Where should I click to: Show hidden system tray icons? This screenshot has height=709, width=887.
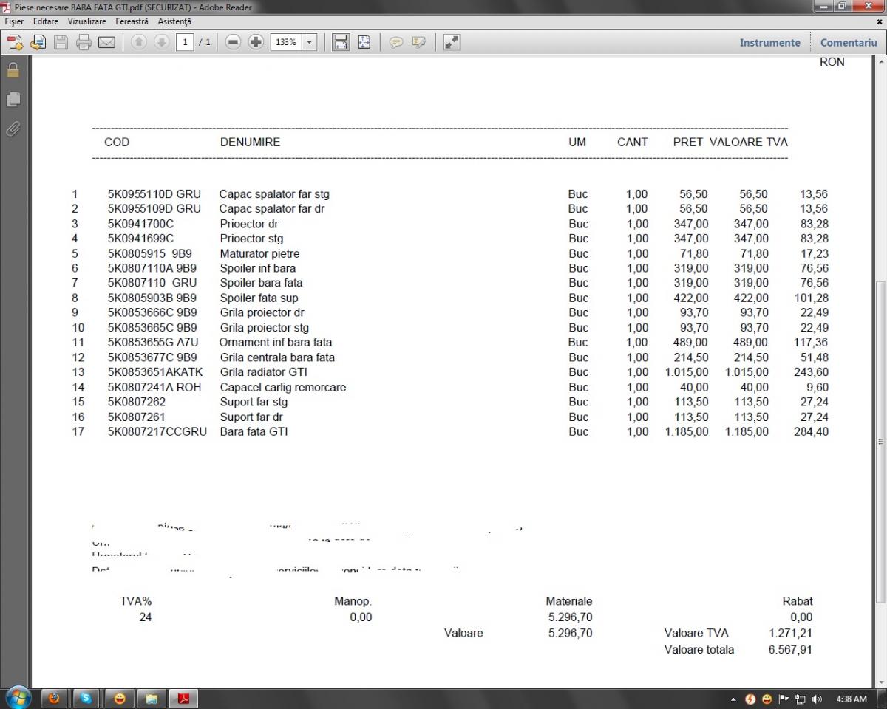tap(733, 699)
